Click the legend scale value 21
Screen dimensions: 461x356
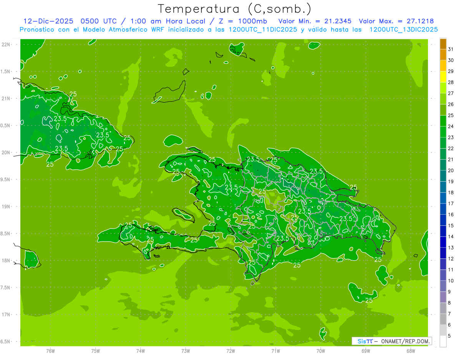tap(451, 159)
